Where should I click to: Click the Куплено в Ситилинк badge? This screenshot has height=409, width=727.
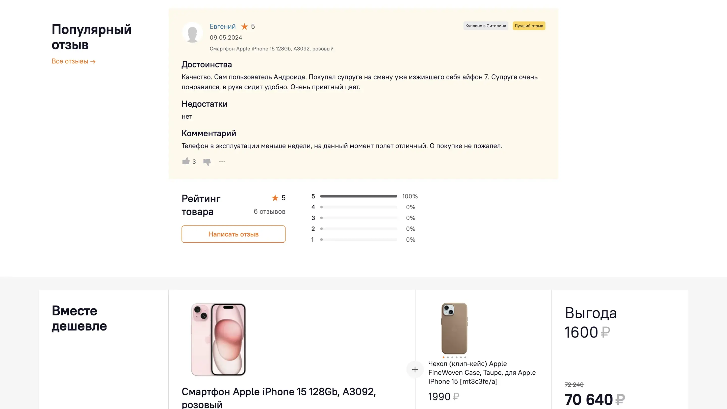[485, 26]
